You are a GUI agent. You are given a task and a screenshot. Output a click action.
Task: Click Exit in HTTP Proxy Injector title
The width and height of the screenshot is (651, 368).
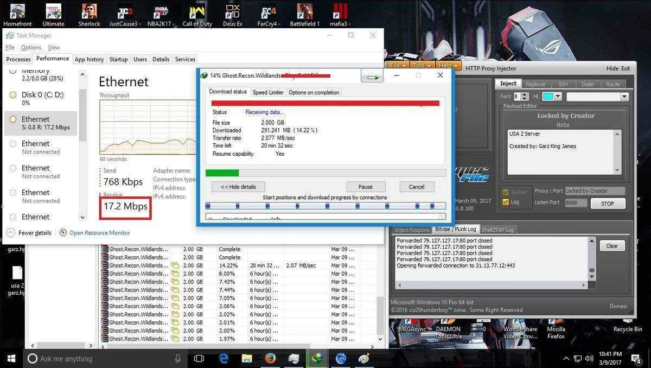pyautogui.click(x=626, y=68)
